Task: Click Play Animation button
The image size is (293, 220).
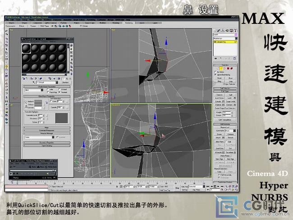Action: tap(215, 186)
